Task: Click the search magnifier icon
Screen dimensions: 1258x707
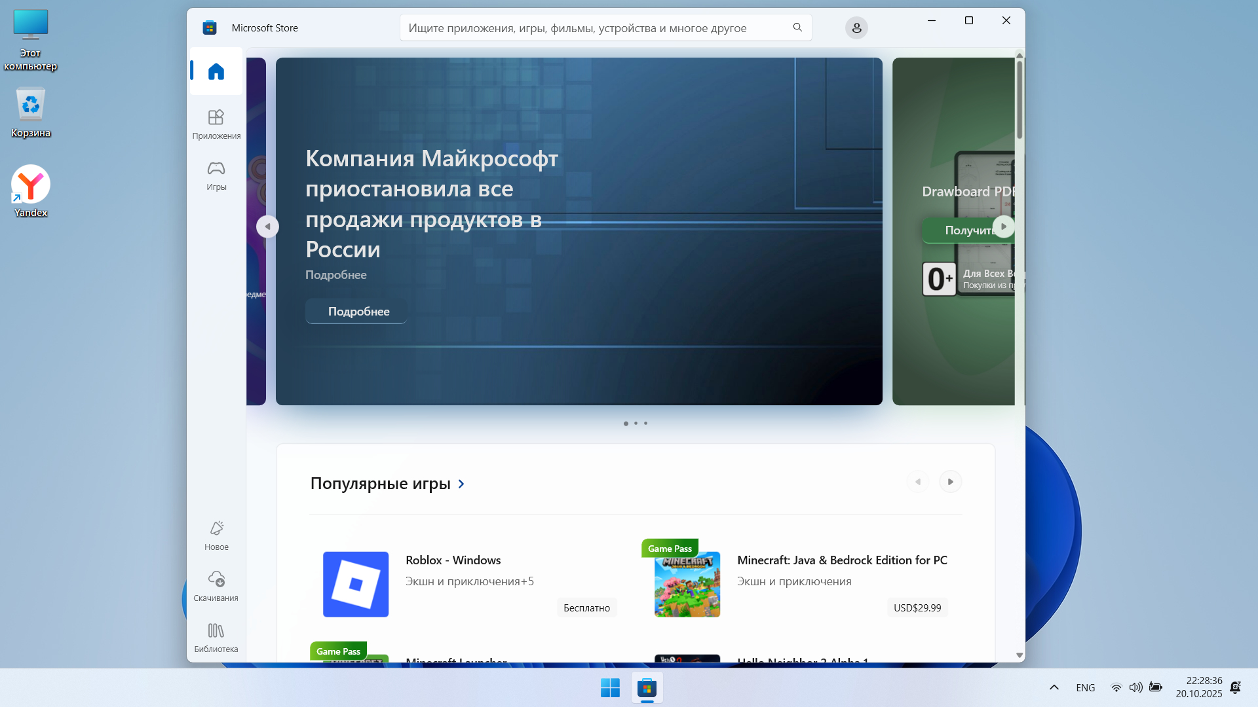Action: [797, 27]
